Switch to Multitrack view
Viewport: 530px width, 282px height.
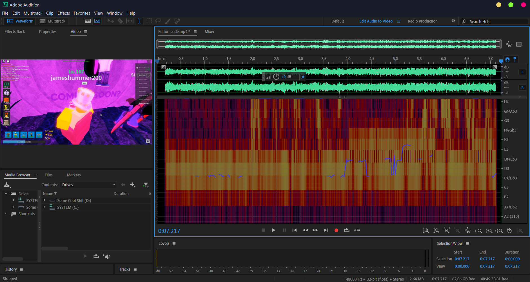click(53, 21)
